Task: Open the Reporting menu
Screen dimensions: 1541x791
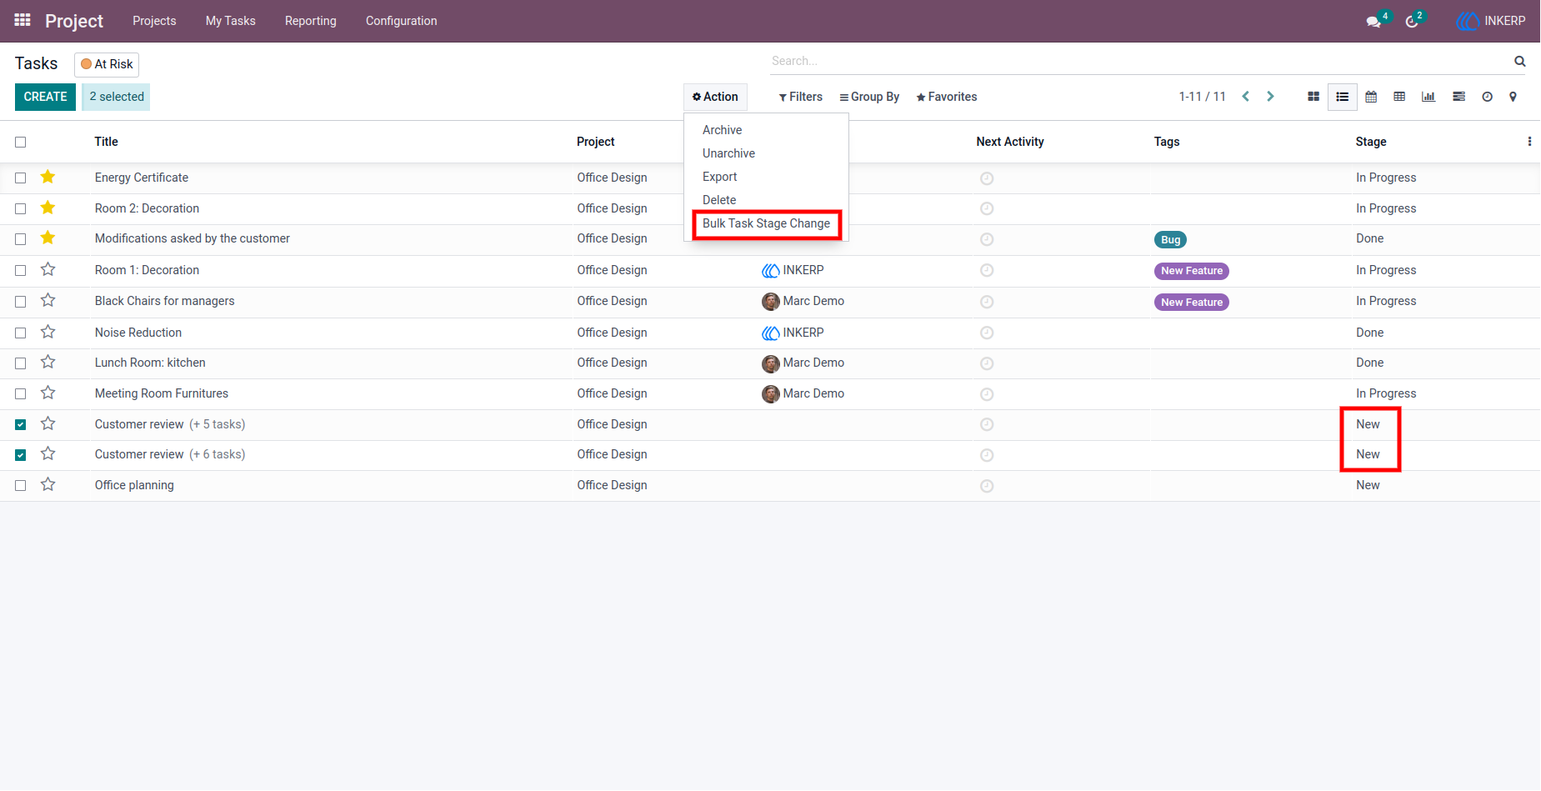Action: [311, 21]
